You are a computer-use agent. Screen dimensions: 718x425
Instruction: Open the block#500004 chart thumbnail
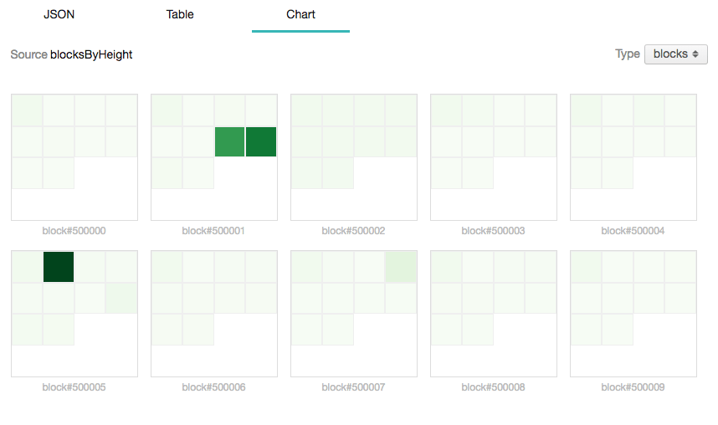tap(633, 157)
